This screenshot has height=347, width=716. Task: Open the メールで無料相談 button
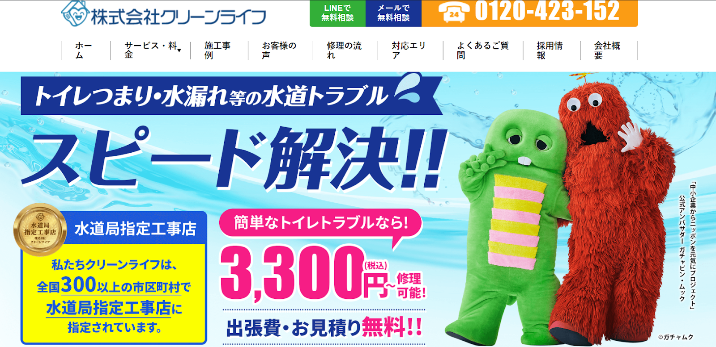click(x=393, y=13)
